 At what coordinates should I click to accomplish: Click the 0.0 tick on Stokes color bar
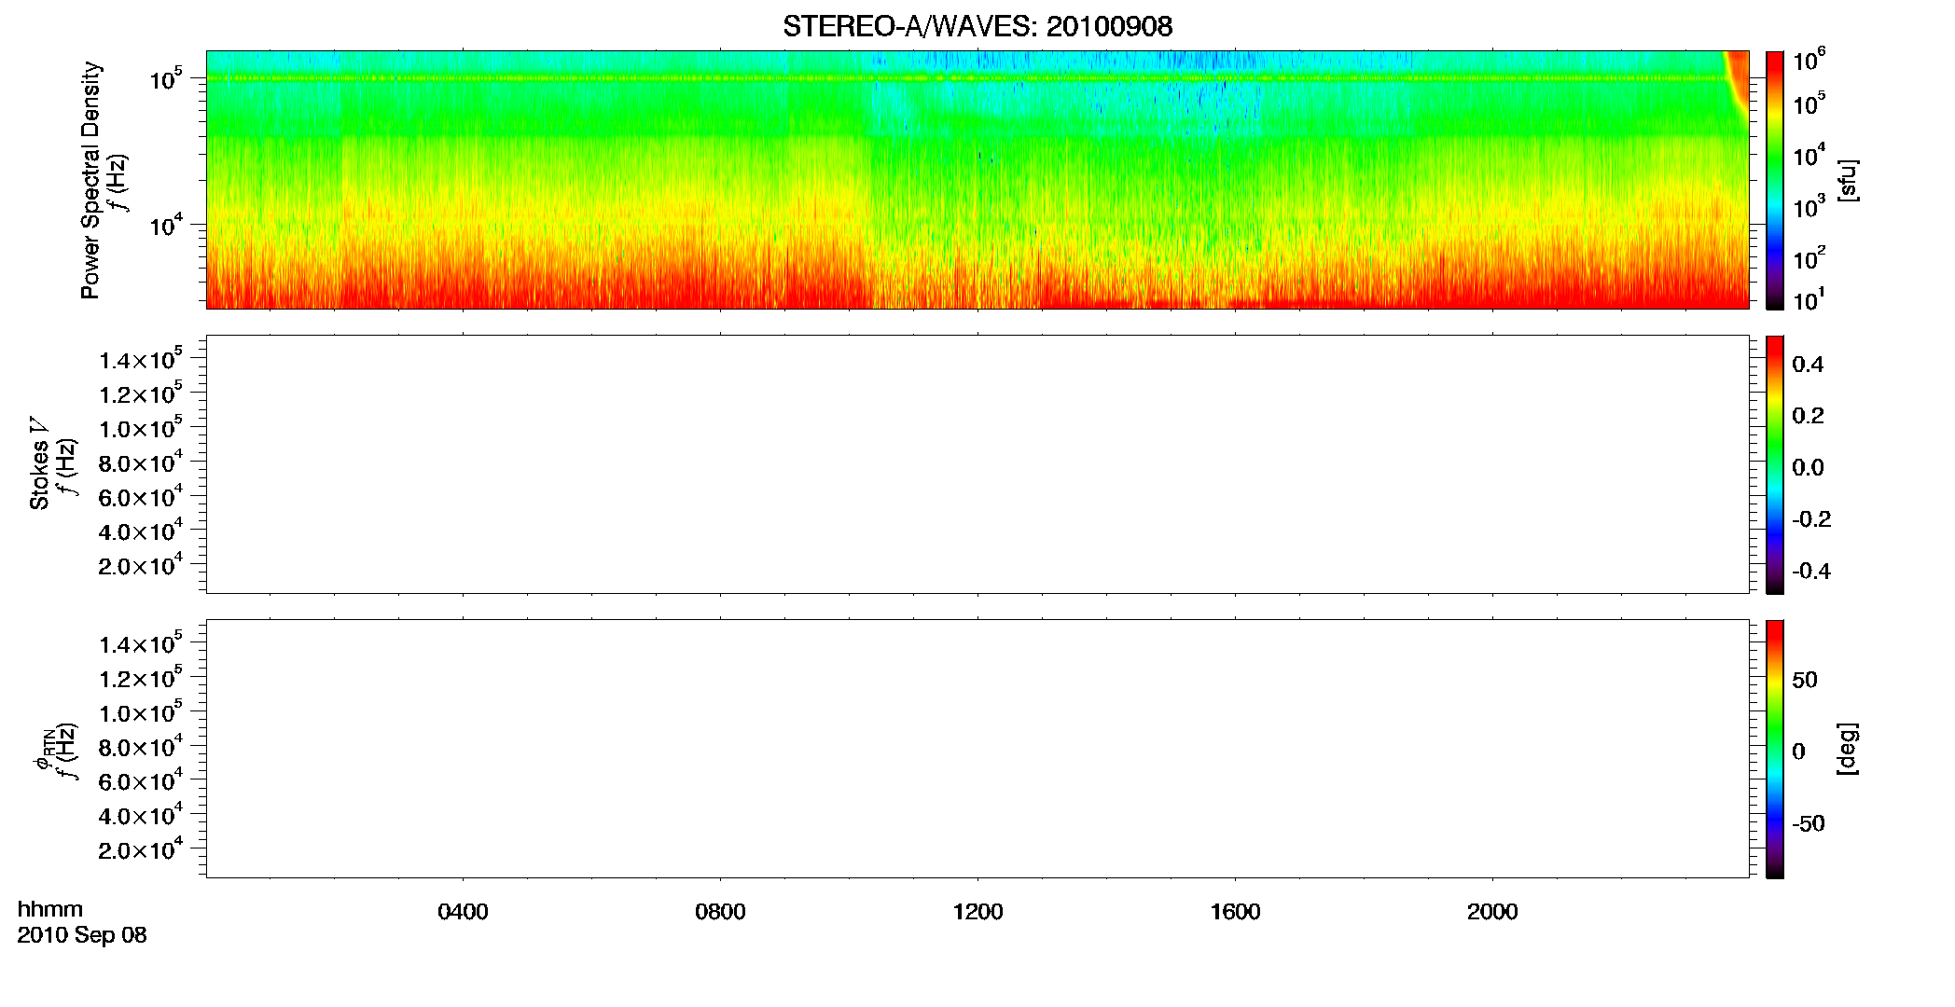[x=1808, y=467]
